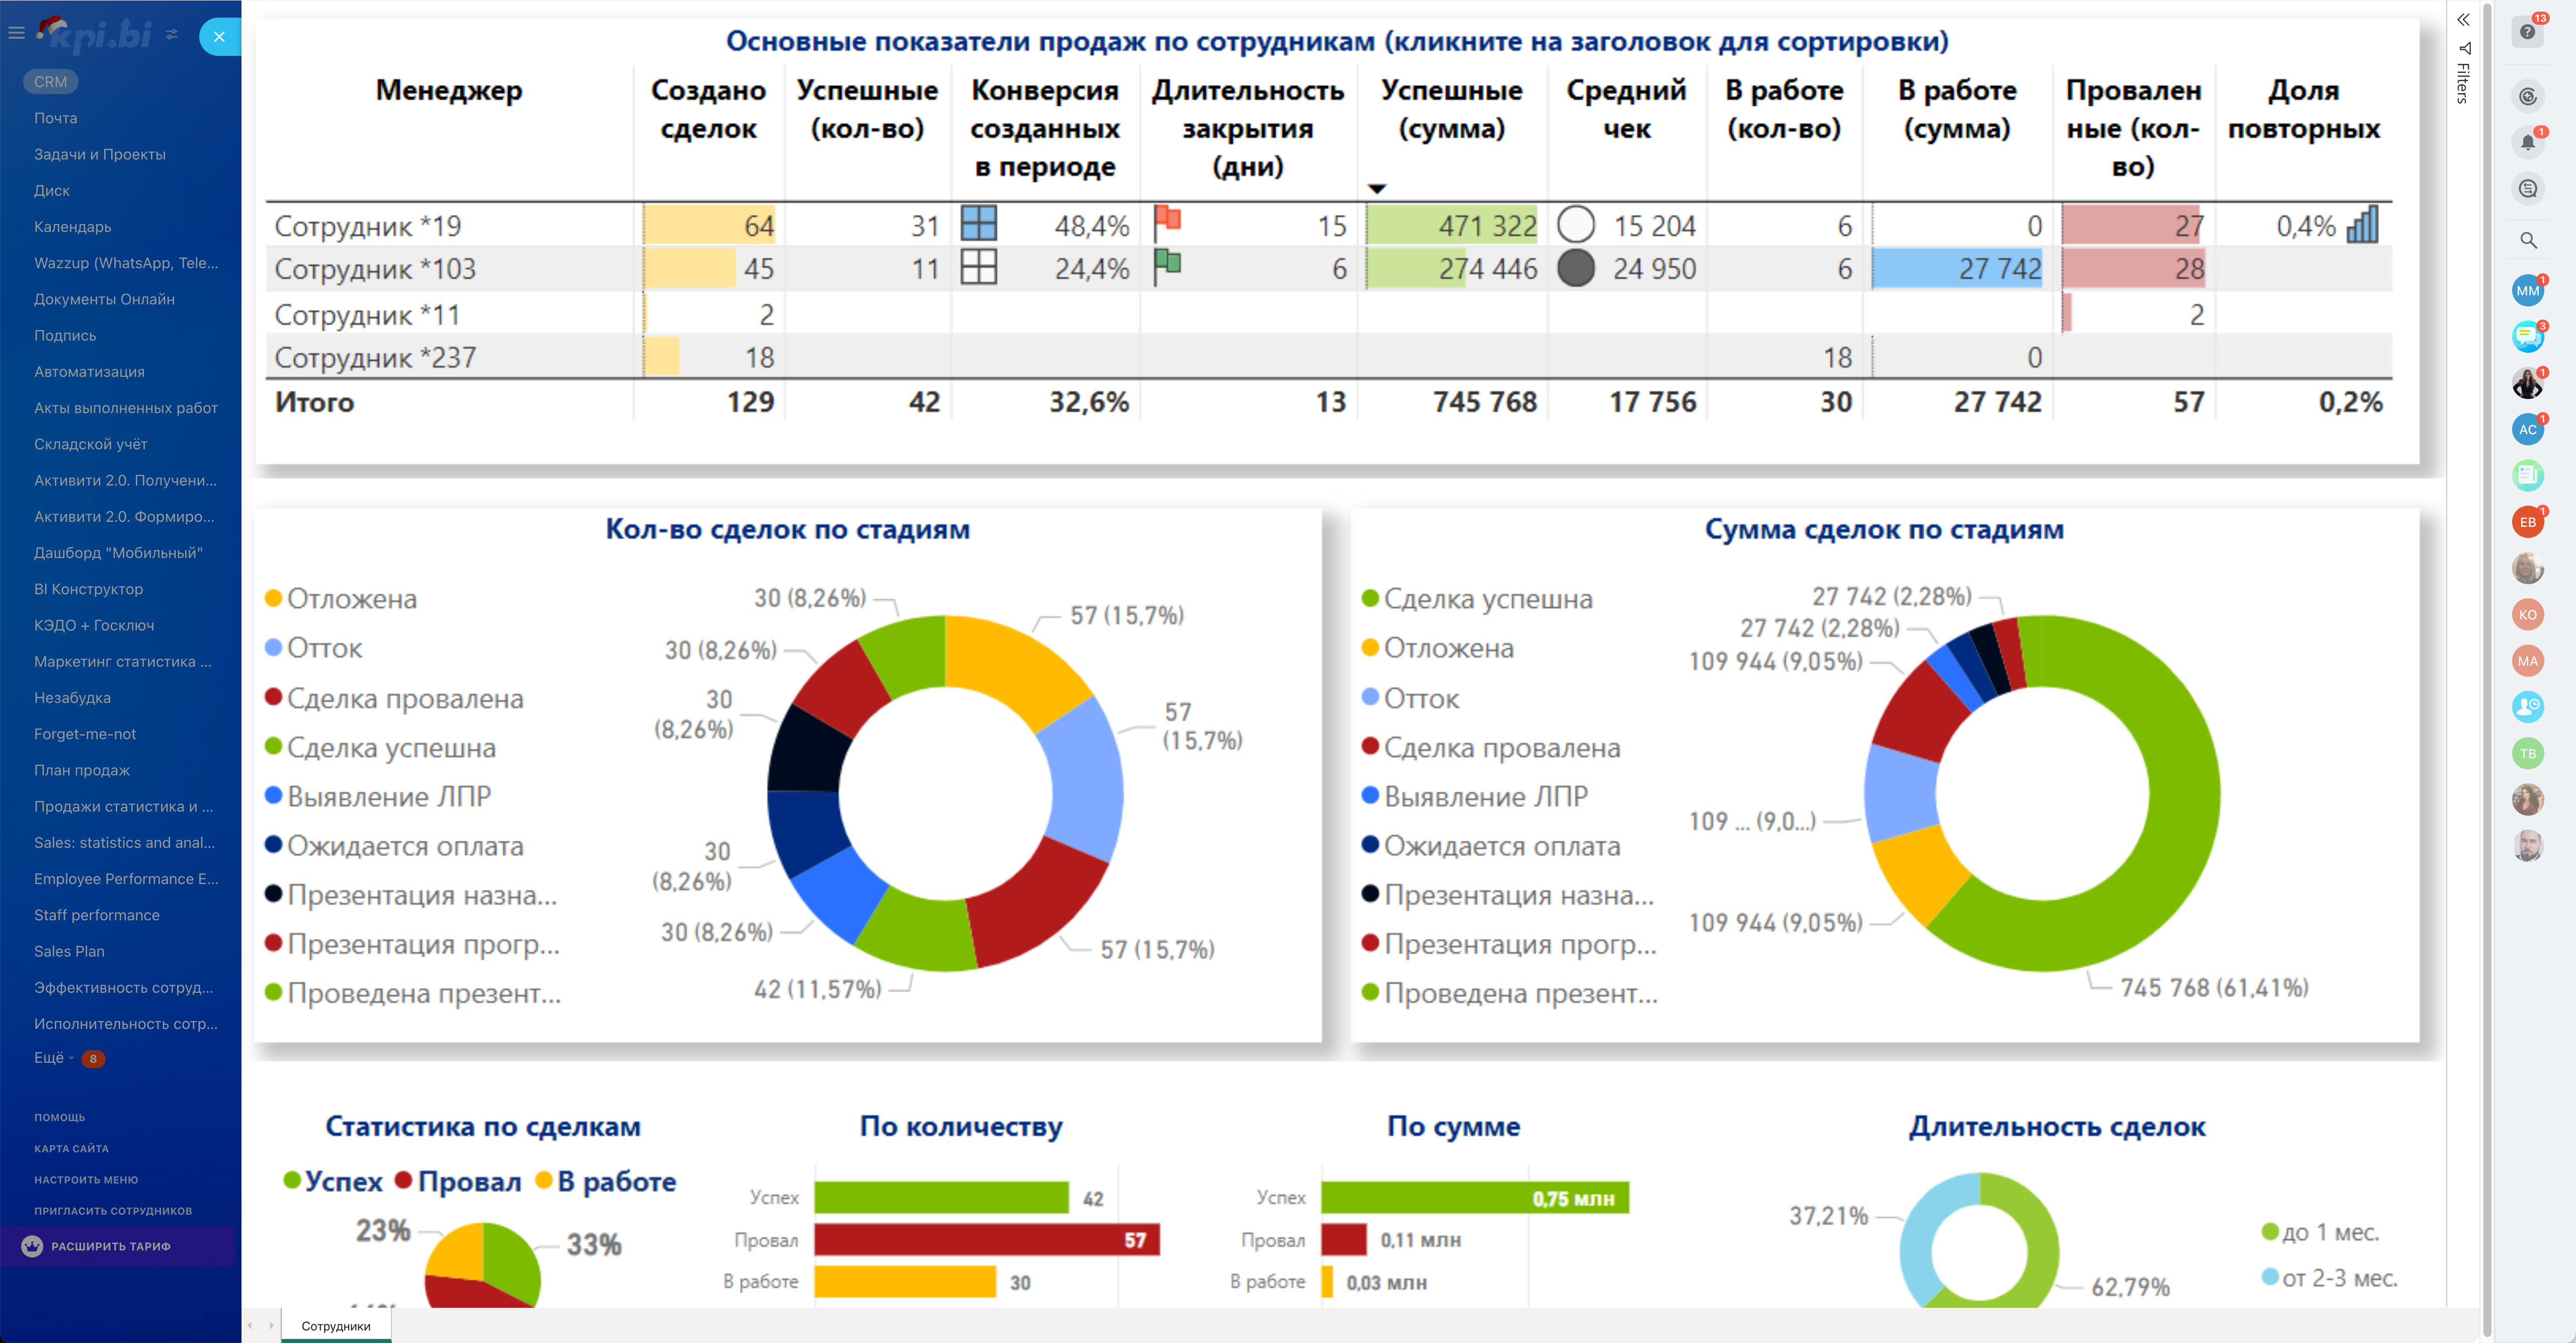The width and height of the screenshot is (2576, 1343).
Task: Expand the Filters pane with double chevron
Action: (x=2463, y=20)
